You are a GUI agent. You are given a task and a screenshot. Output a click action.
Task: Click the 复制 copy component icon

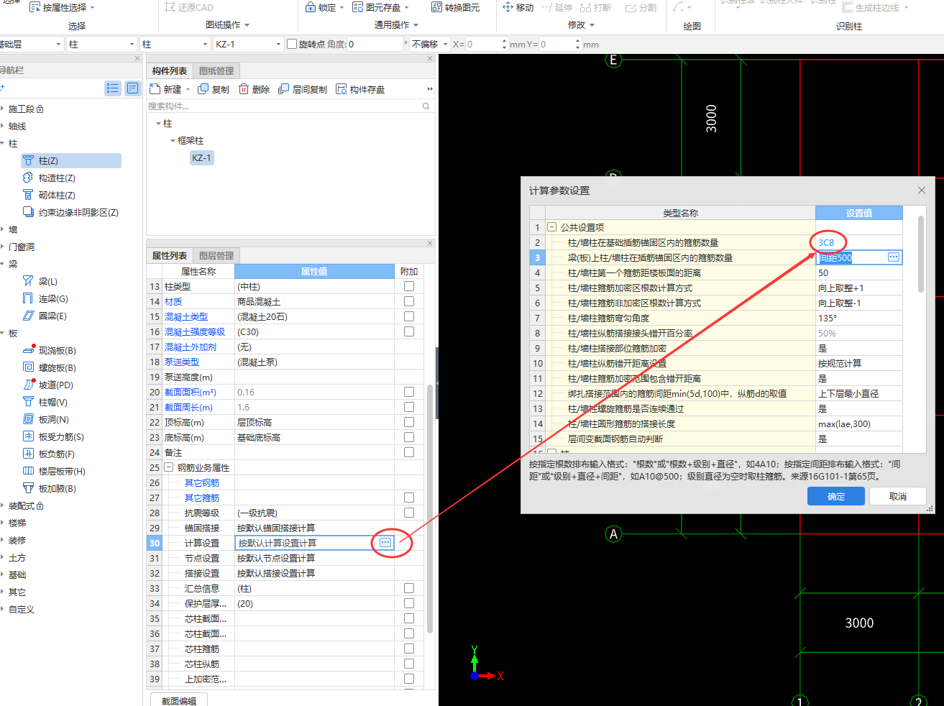tap(203, 89)
